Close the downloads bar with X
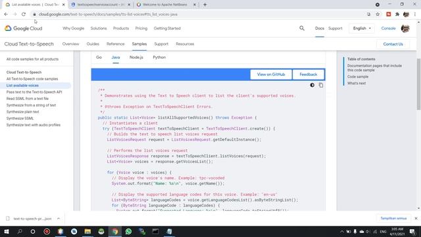421x237 pixels. click(x=416, y=219)
